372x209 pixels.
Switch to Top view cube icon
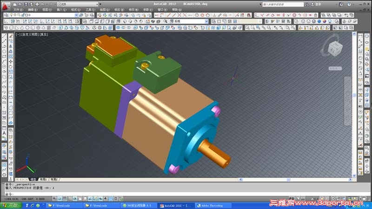tap(92, 21)
